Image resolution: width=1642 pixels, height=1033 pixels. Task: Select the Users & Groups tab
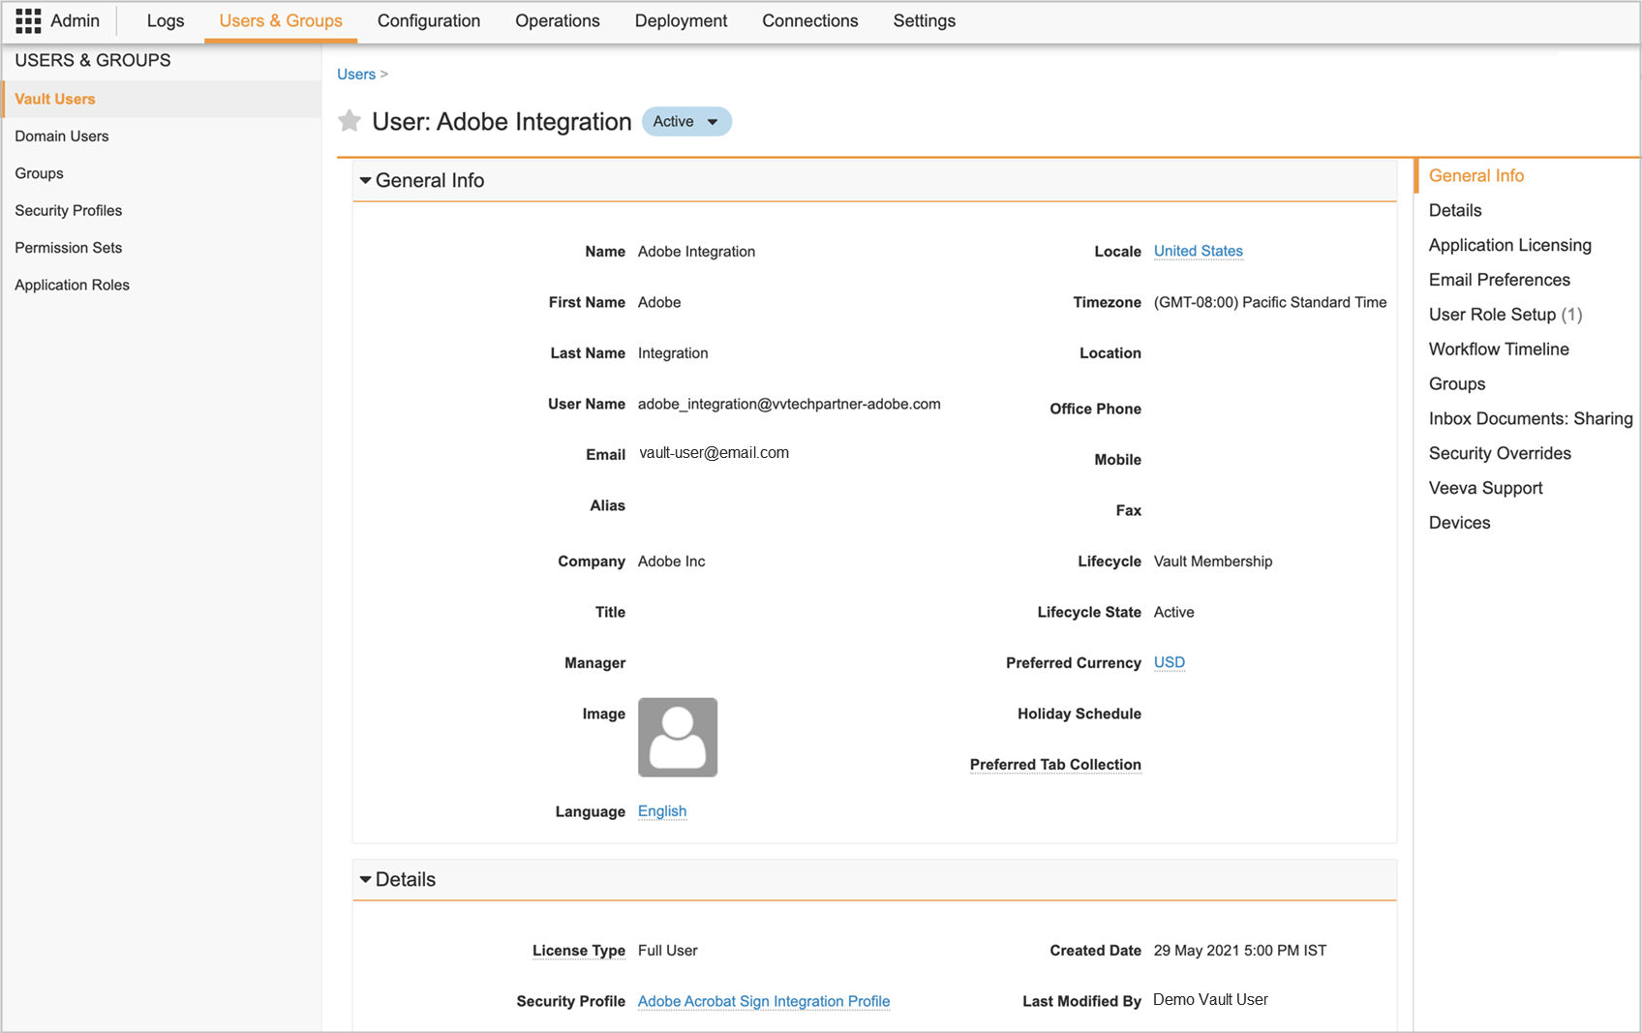[x=281, y=20]
